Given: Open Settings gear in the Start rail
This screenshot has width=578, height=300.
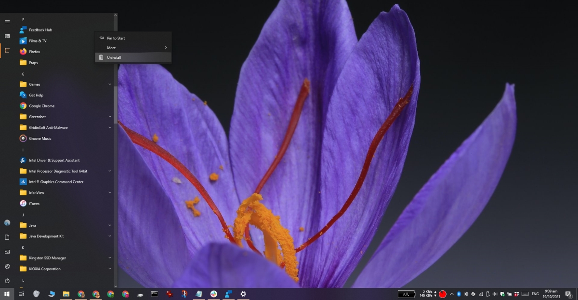Looking at the screenshot, I should (x=7, y=266).
